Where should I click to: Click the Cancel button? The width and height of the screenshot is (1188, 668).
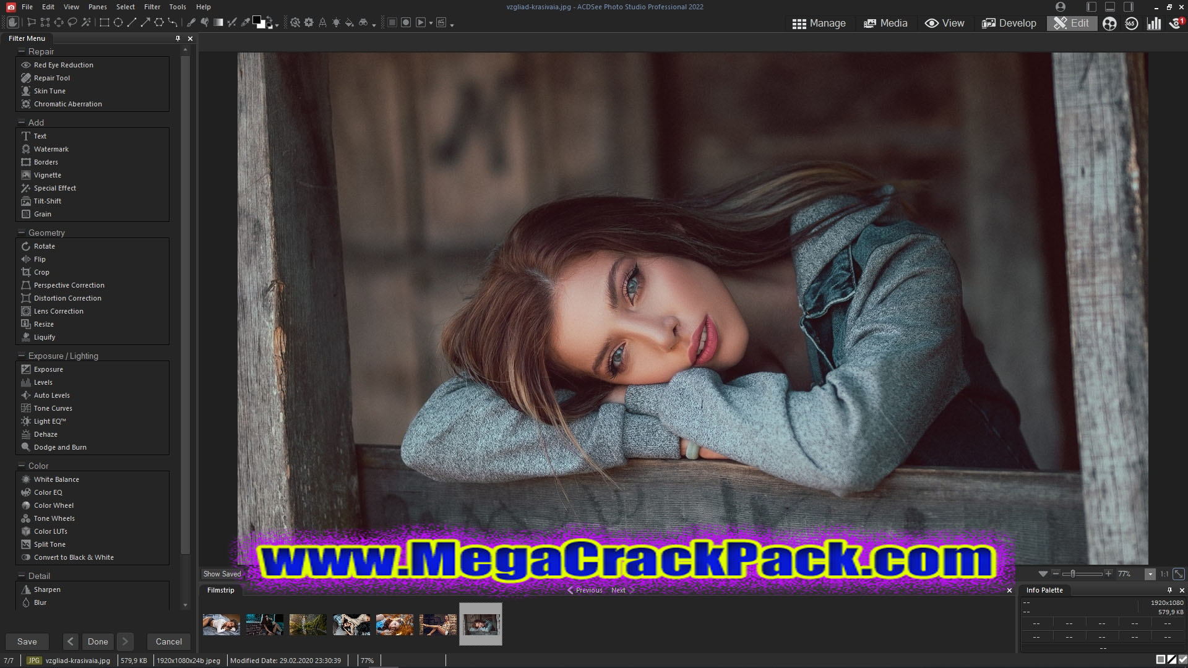168,641
